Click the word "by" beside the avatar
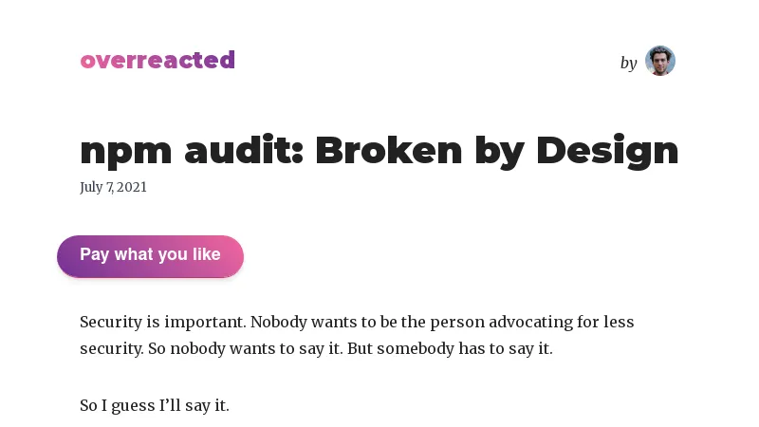This screenshot has height=427, width=759. pyautogui.click(x=628, y=63)
